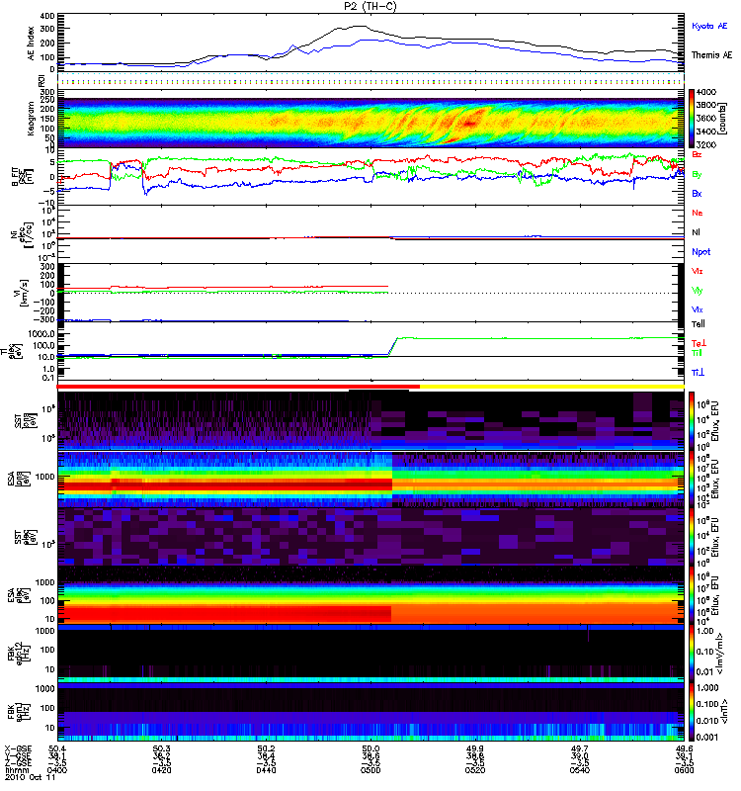Click the date label 2010 Oct 11
741x791 pixels.
coord(31,777)
